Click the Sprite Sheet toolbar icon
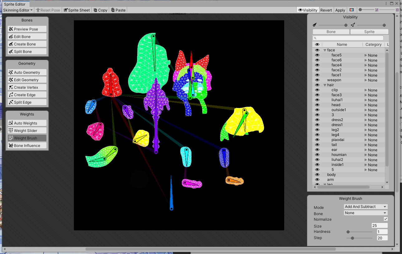This screenshot has height=254, width=402. point(76,10)
